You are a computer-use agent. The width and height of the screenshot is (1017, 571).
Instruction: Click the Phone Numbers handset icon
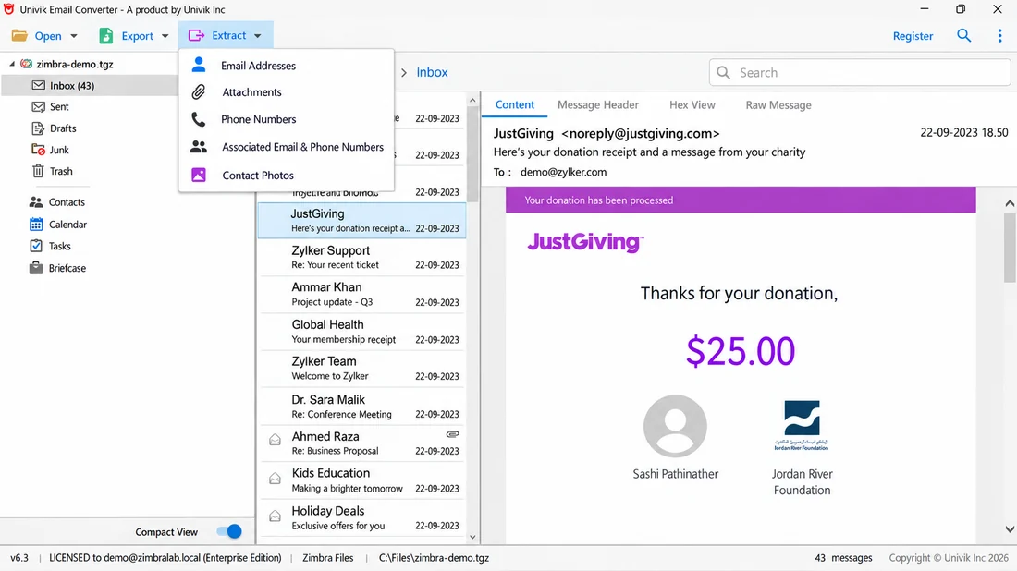pyautogui.click(x=199, y=119)
